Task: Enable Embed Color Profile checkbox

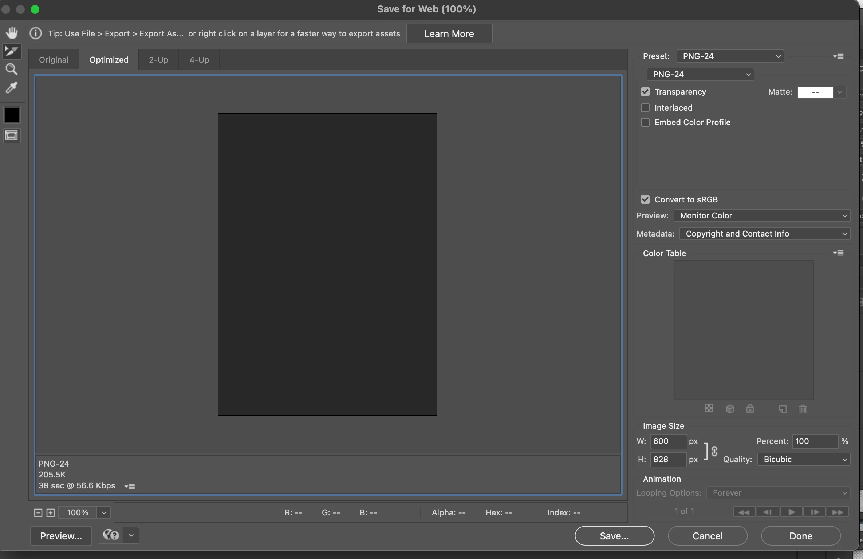Action: pyautogui.click(x=645, y=122)
